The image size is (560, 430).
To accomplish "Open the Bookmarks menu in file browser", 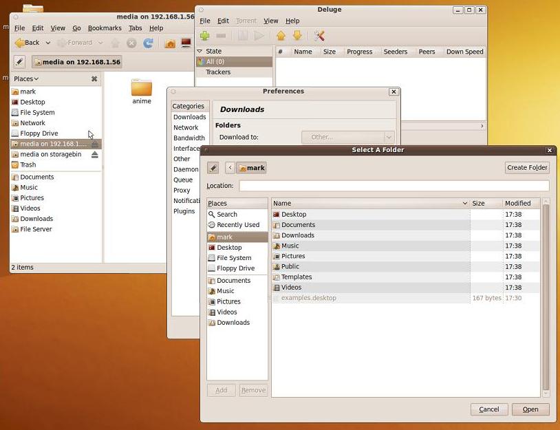I will point(105,28).
